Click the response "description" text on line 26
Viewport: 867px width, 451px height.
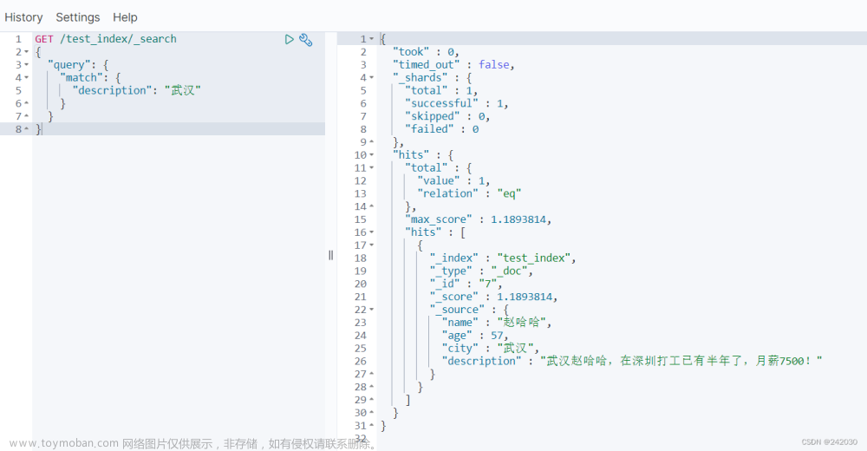pos(681,361)
